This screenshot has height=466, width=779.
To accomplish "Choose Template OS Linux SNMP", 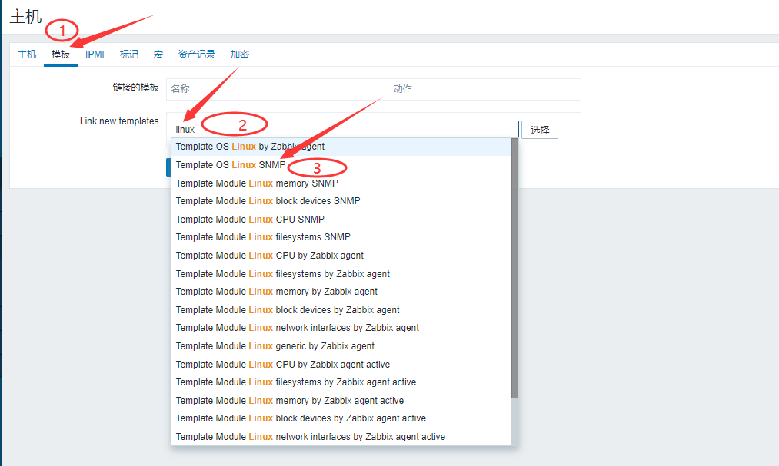I will tap(341, 165).
